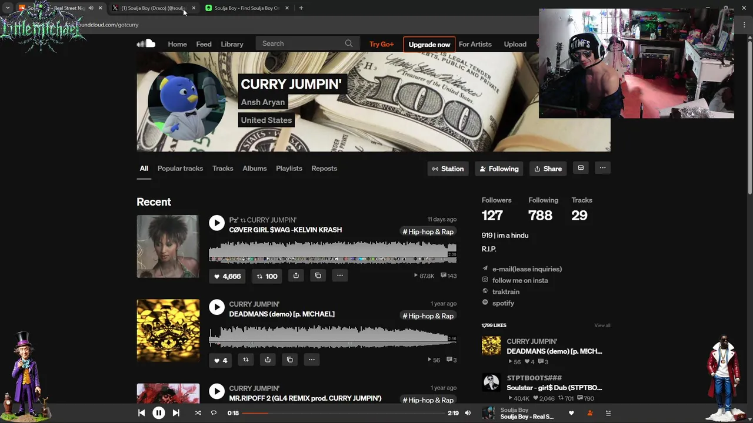Play DEADMANS (demo) track
Screen dimensions: 753x423
tap(216, 307)
